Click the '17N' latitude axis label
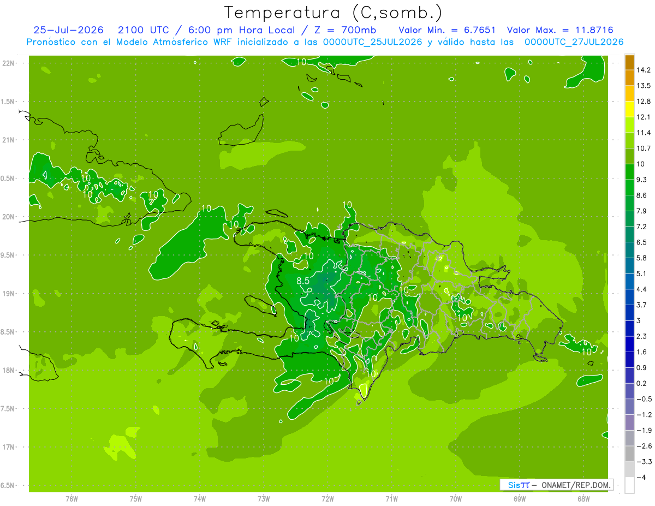This screenshot has height=506, width=655. point(9,447)
